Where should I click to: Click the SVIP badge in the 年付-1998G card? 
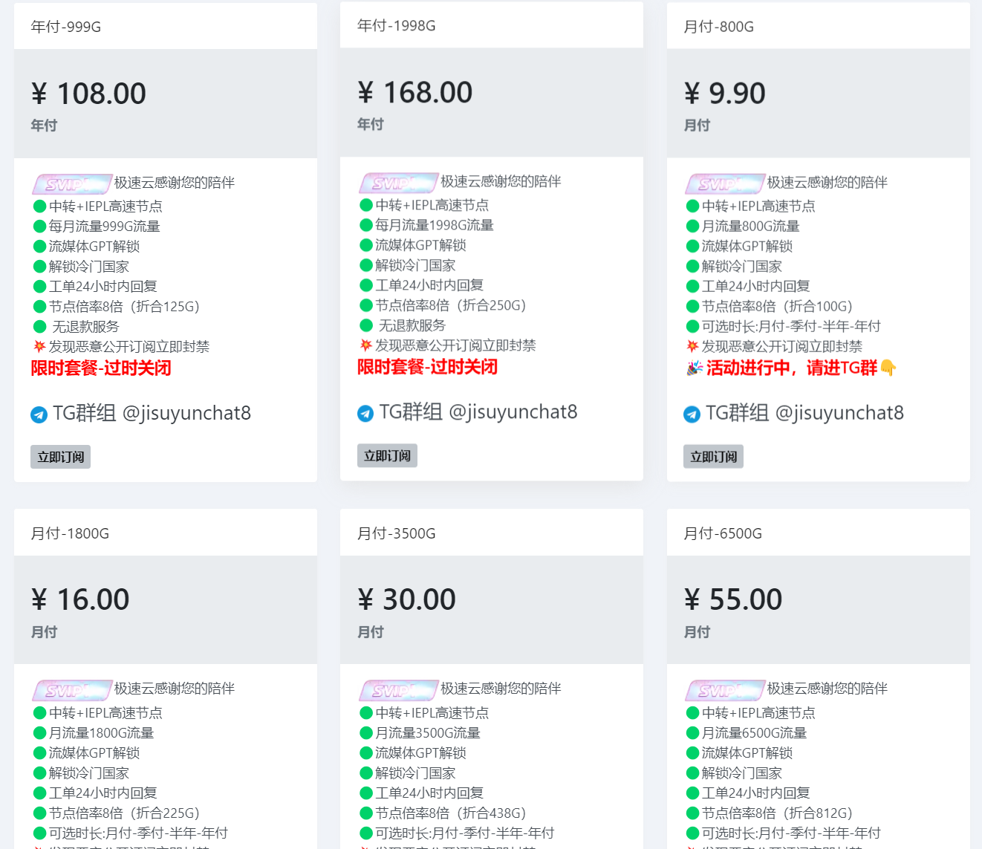coord(398,183)
